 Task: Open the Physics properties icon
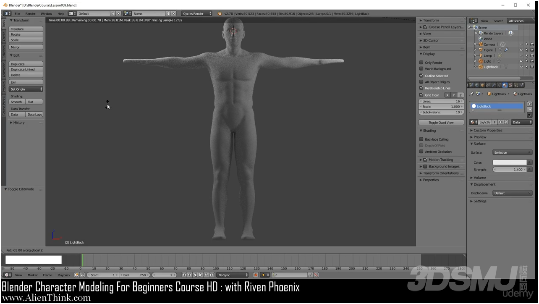point(522,85)
